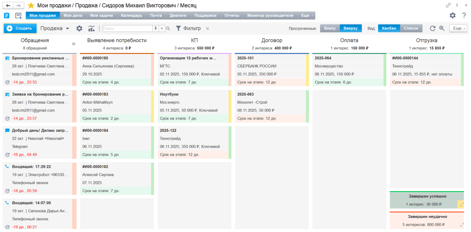The image size is (471, 232).
Task: Switch view to Список
Action: point(411,28)
